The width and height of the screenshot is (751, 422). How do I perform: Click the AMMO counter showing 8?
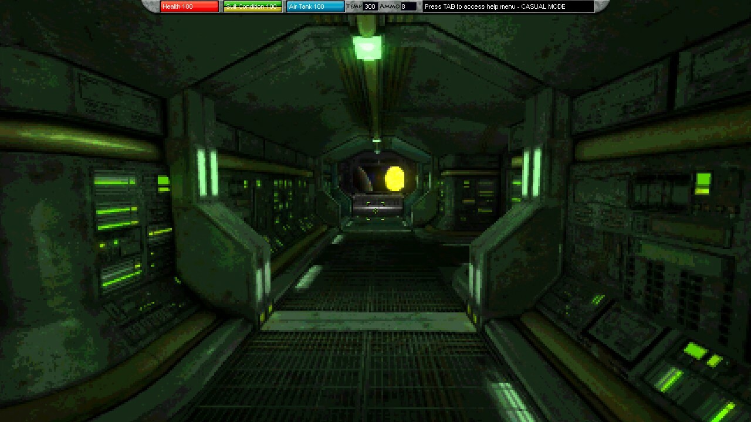408,6
